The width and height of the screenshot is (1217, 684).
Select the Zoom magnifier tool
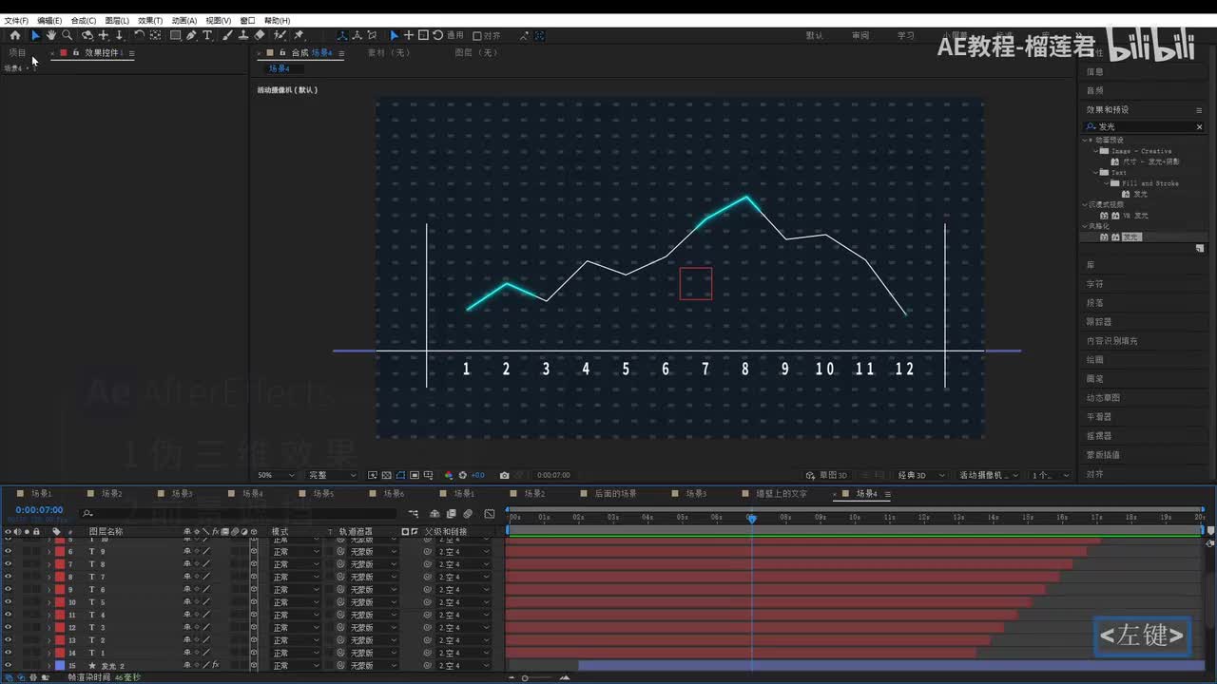tap(67, 35)
